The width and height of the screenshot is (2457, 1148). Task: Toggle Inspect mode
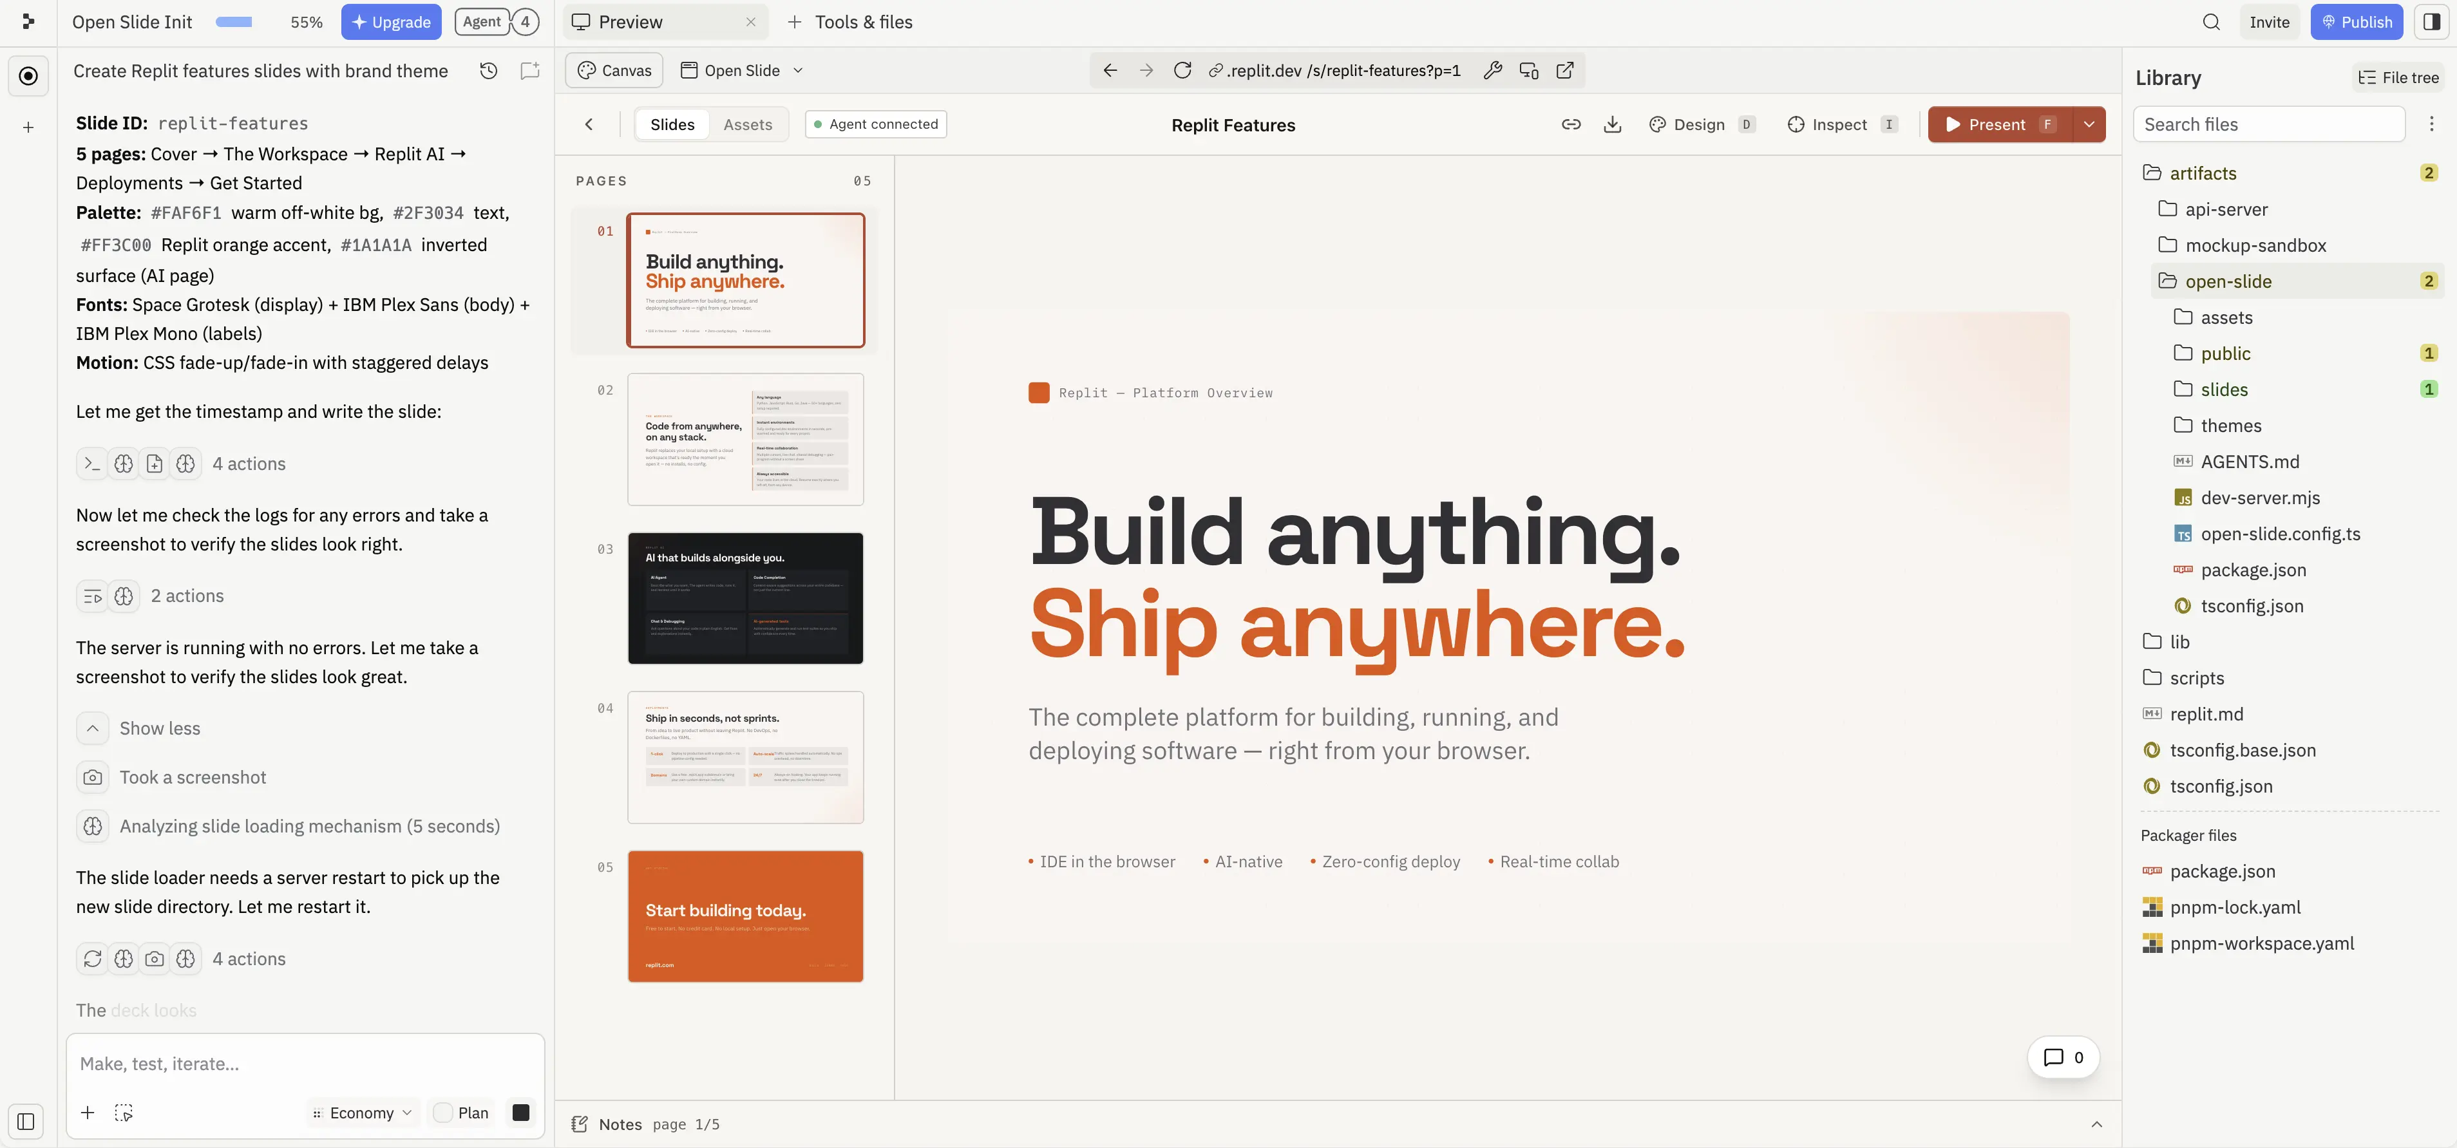[x=1842, y=124]
